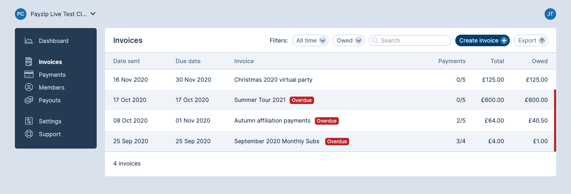Click the Invoices document icon
571x194 pixels.
pos(29,62)
